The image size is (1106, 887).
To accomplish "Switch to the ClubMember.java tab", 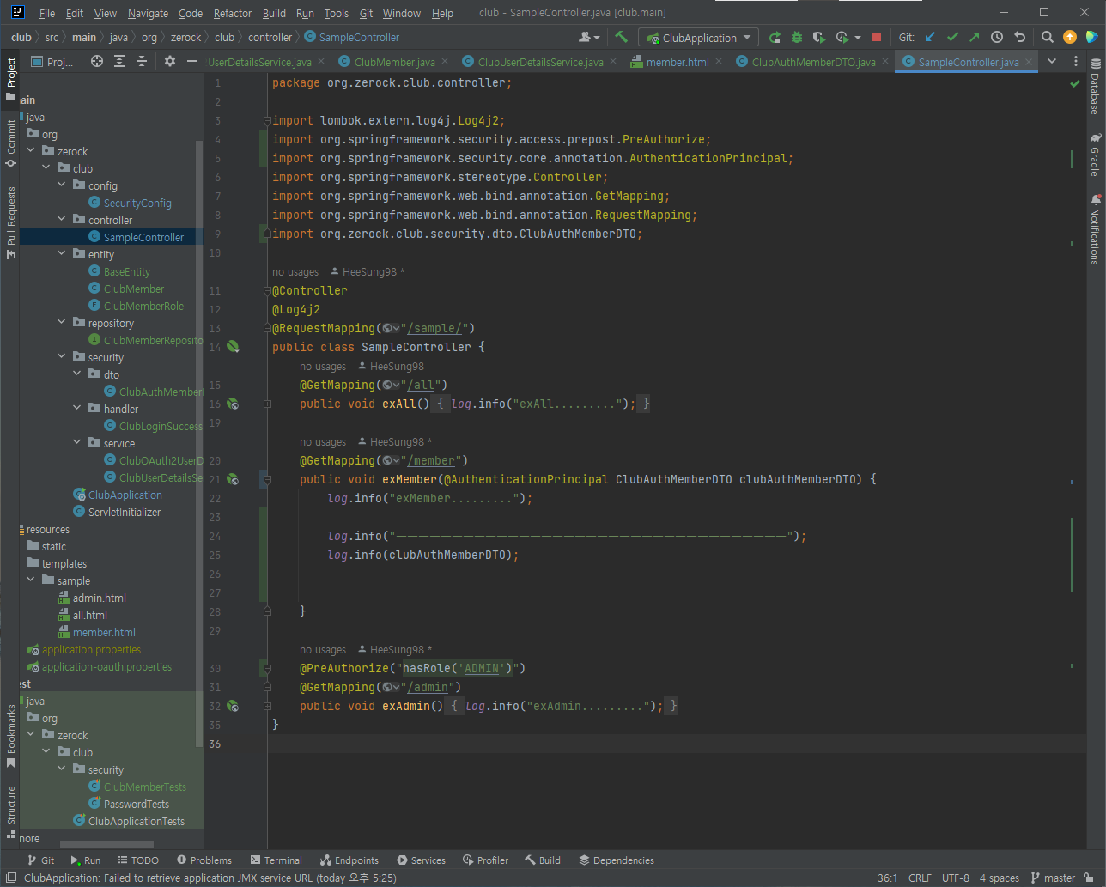I will [394, 62].
